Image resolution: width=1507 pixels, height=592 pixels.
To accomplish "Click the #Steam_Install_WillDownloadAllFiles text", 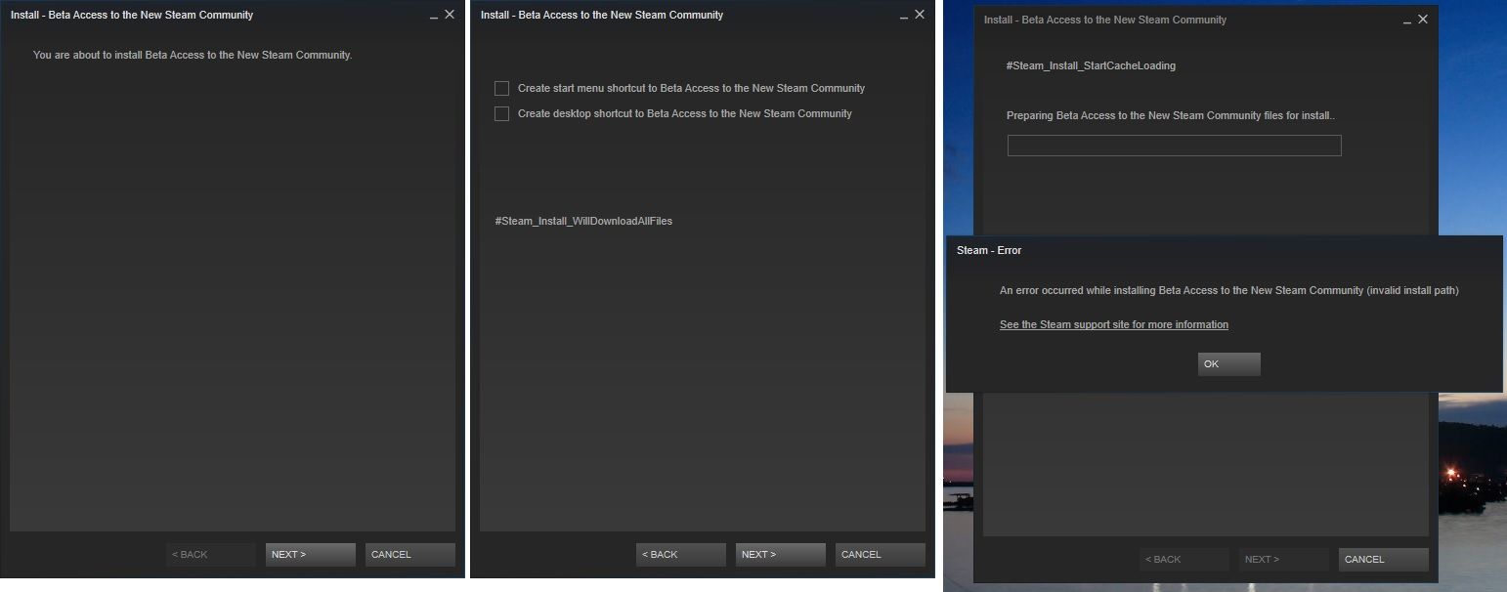I will point(583,221).
